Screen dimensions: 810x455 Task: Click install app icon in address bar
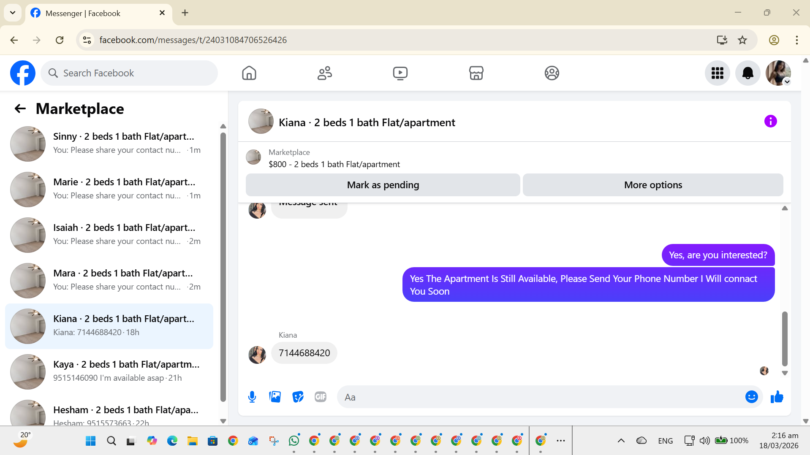[x=722, y=40]
